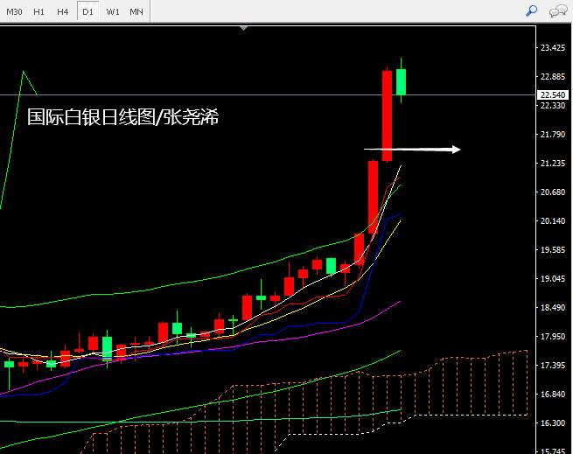
Task: Switch to the H4 timeframe
Action: [62, 11]
